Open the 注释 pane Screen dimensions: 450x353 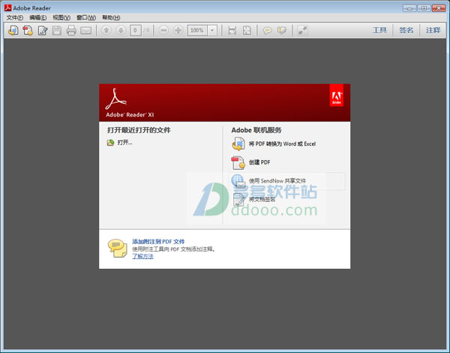click(433, 30)
